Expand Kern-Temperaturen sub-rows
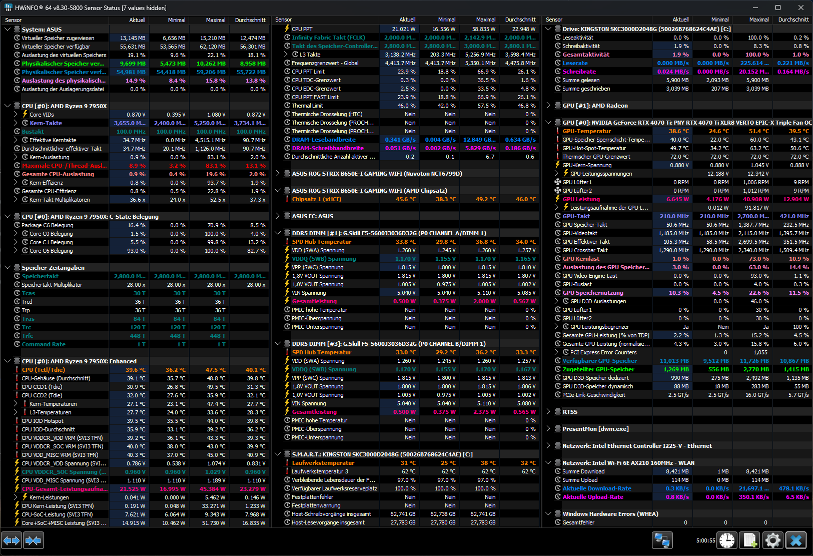This screenshot has width=813, height=556. pos(16,404)
